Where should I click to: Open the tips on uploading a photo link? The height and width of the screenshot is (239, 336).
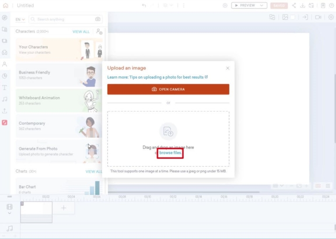click(x=157, y=77)
